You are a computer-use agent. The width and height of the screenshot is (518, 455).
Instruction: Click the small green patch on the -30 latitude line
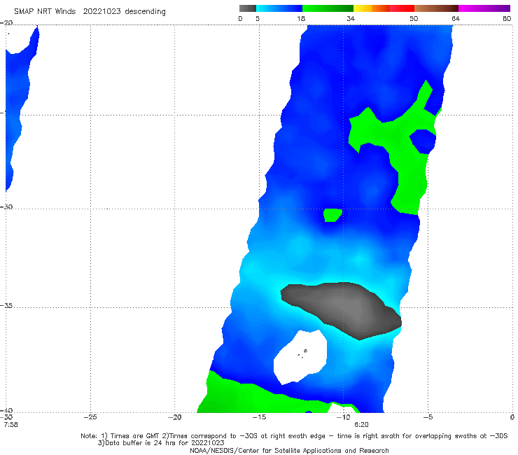(332, 215)
